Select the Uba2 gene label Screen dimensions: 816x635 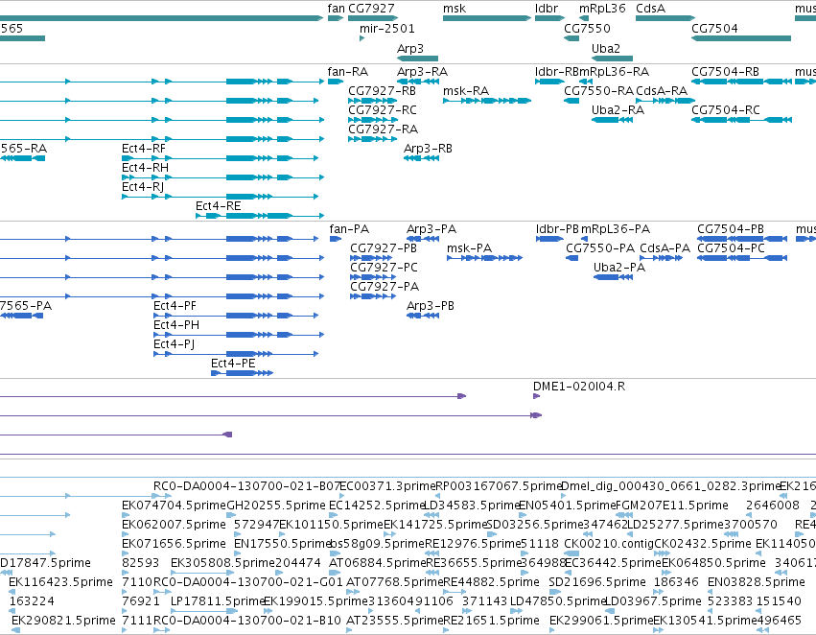coord(606,48)
